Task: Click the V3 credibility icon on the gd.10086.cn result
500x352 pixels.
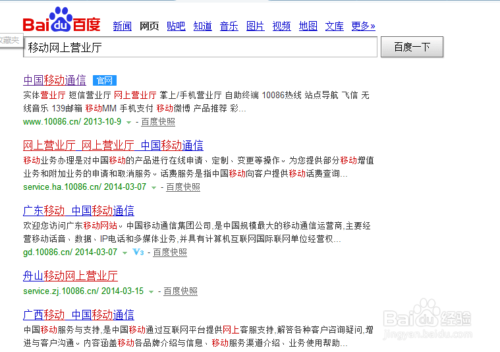Action: pos(138,252)
